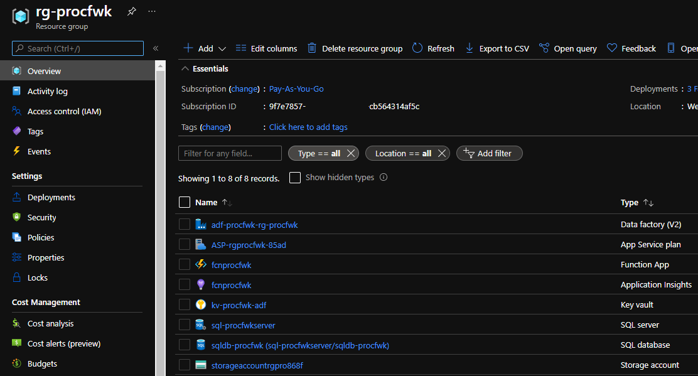
Task: Open the Overview menu item
Action: point(77,71)
